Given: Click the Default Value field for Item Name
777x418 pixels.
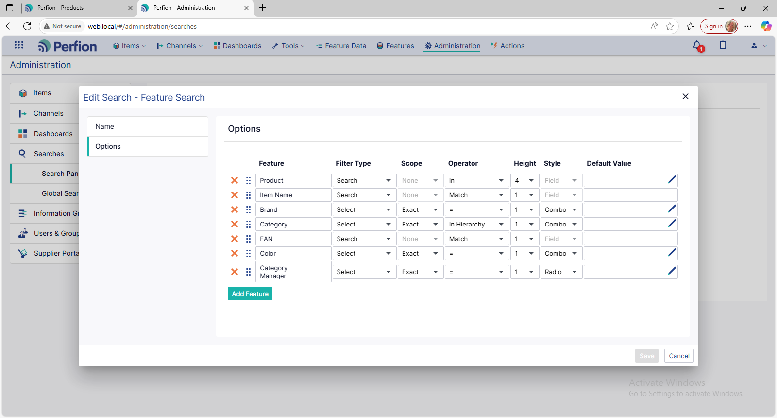Looking at the screenshot, I should pos(630,195).
